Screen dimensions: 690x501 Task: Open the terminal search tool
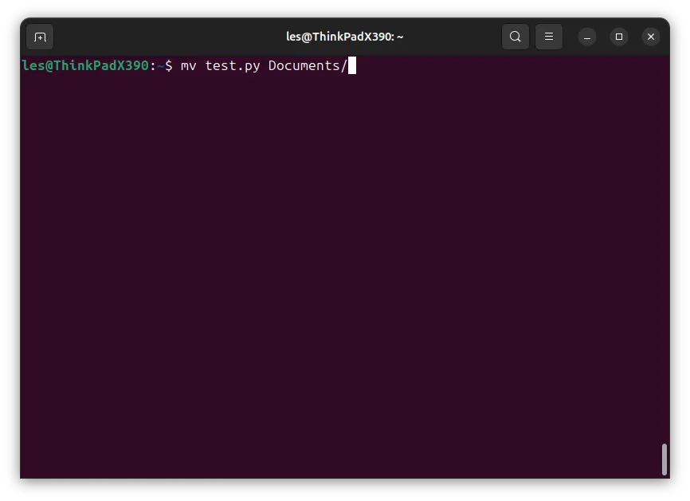point(516,37)
